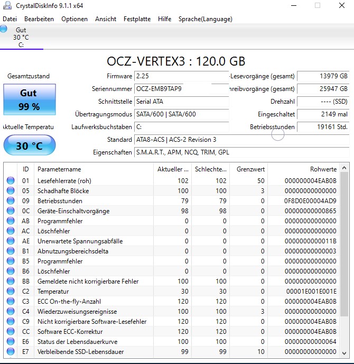Click raw value 00000000000865
Image resolution: width=354 pixels, height=364 pixels.
tap(311, 211)
